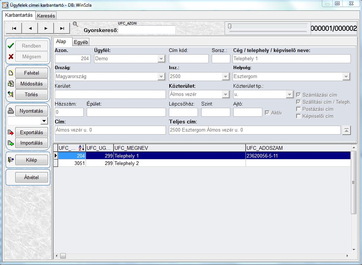Image resolution: width=362 pixels, height=265 pixels.
Task: Click the Törlés button
Action: pyautogui.click(x=32, y=94)
